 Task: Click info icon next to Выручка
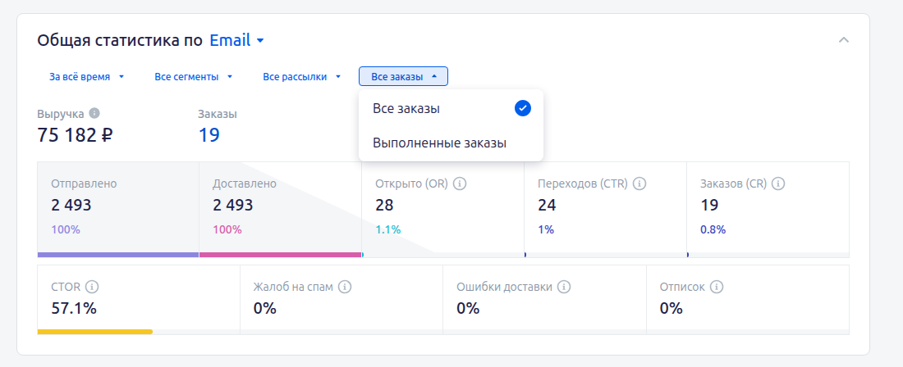pos(94,112)
